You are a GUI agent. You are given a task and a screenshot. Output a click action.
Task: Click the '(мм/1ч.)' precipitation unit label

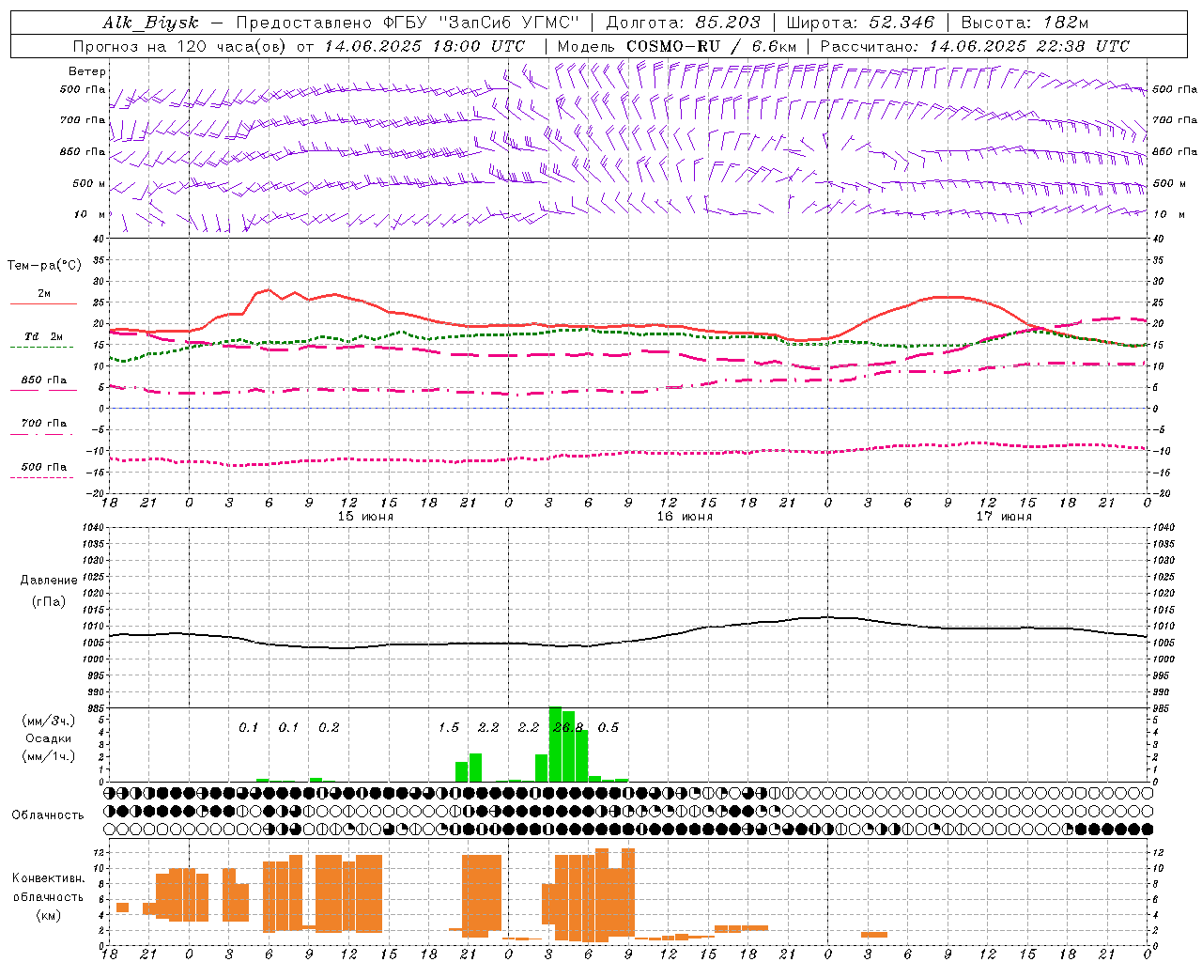[48, 755]
